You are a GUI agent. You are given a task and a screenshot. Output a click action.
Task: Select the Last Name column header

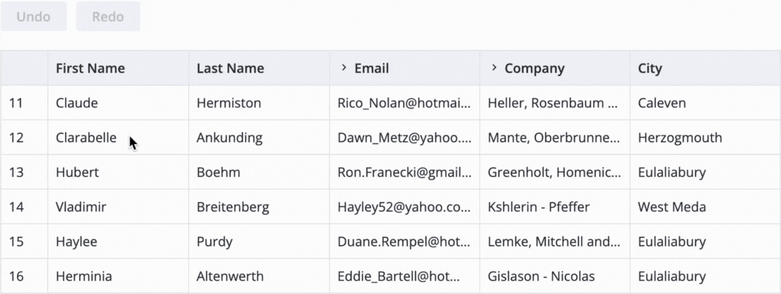[x=230, y=68]
